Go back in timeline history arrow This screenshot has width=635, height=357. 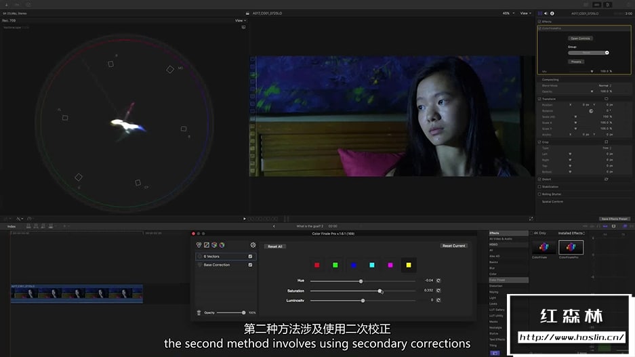(x=274, y=226)
